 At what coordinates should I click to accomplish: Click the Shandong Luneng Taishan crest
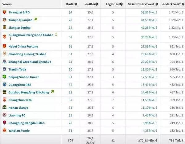point(4,54)
